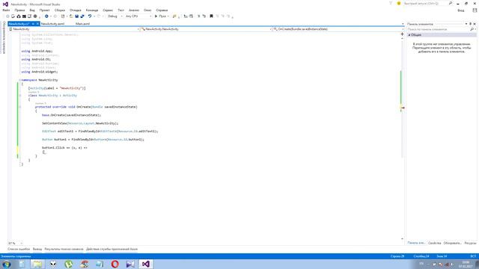Collapse the OnCreate method outlining block
This screenshot has height=269, width=479.
20,107
